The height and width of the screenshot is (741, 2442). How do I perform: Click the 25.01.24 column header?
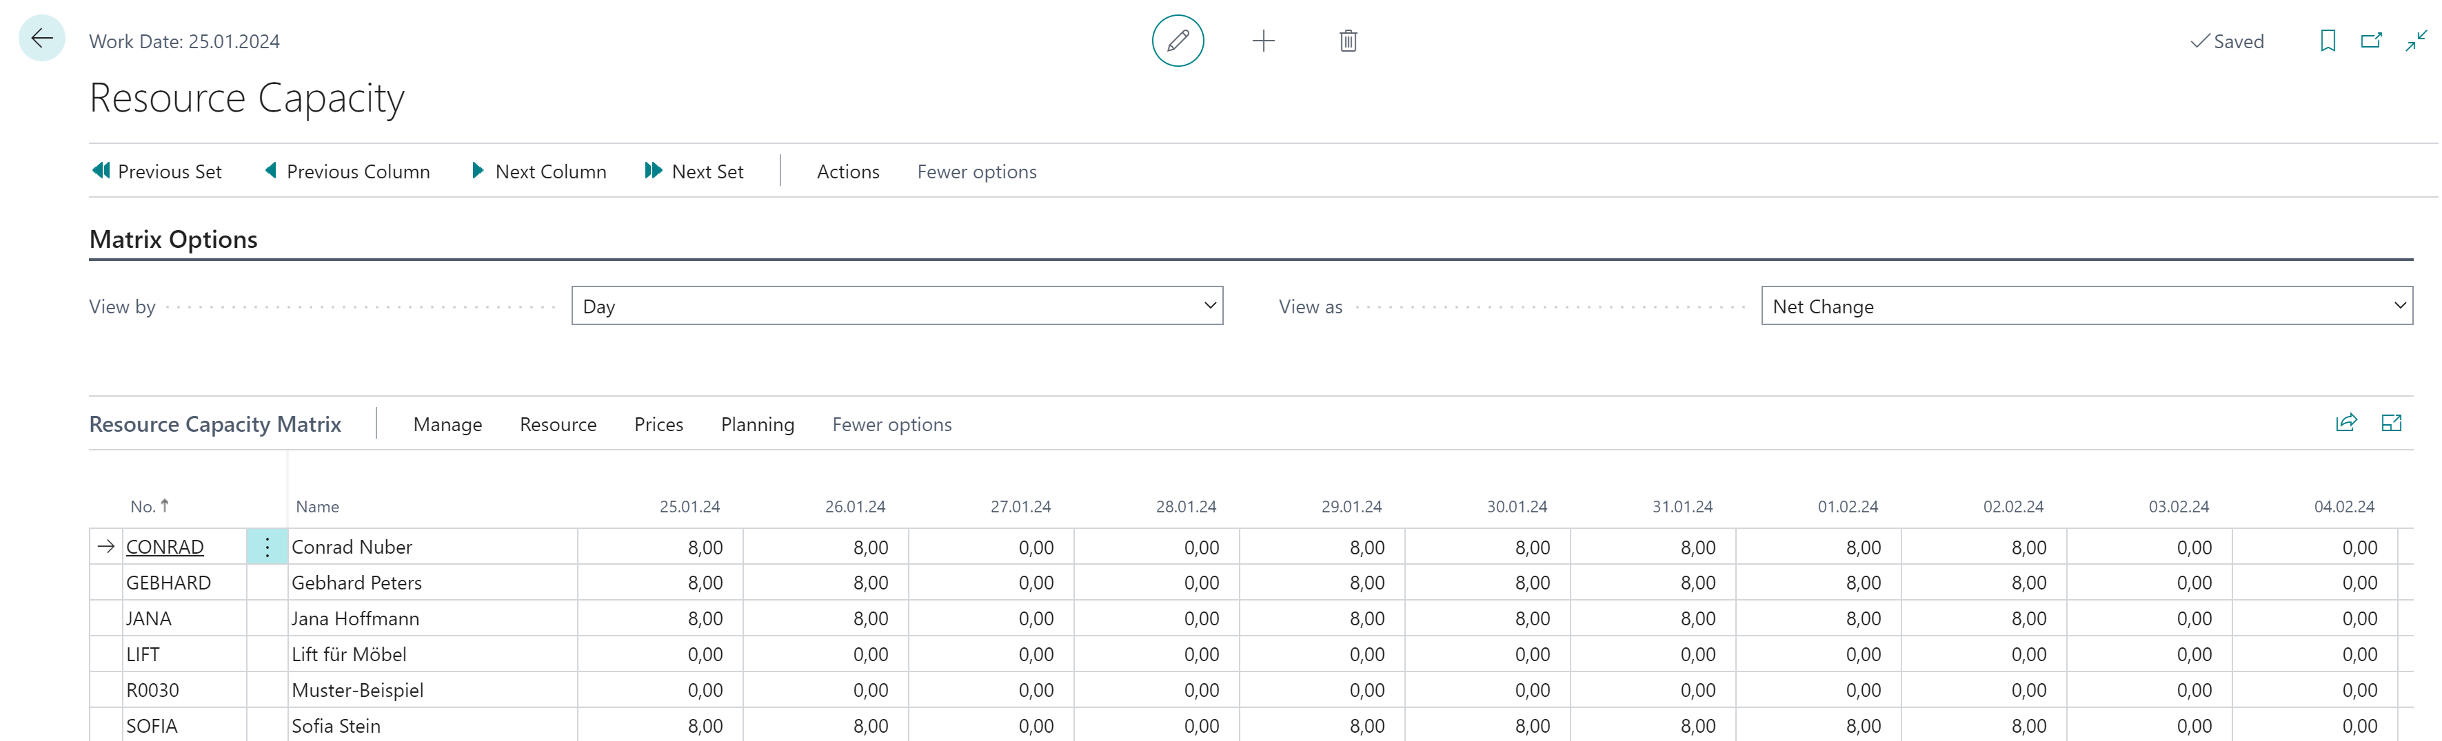click(x=689, y=506)
